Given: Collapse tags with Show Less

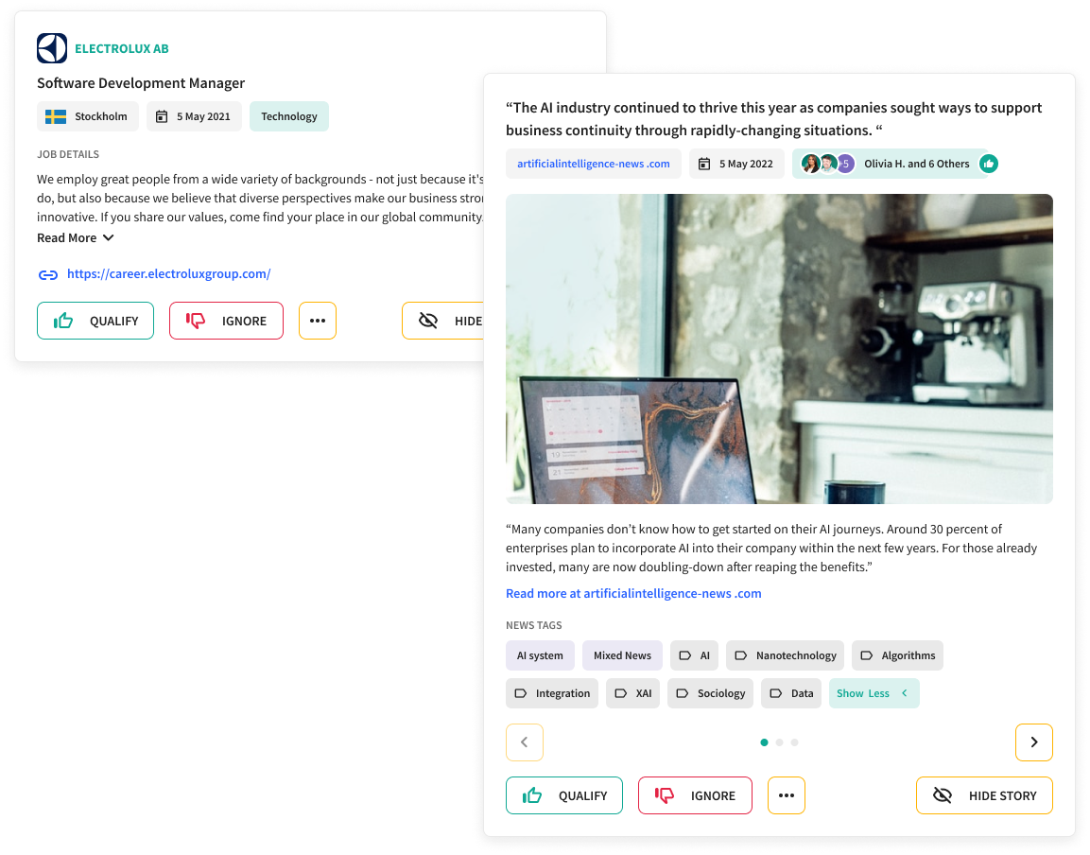Looking at the screenshot, I should 874,693.
